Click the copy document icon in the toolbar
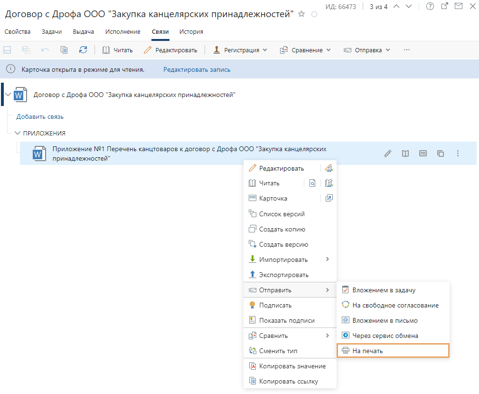This screenshot has height=394, width=479. [64, 50]
